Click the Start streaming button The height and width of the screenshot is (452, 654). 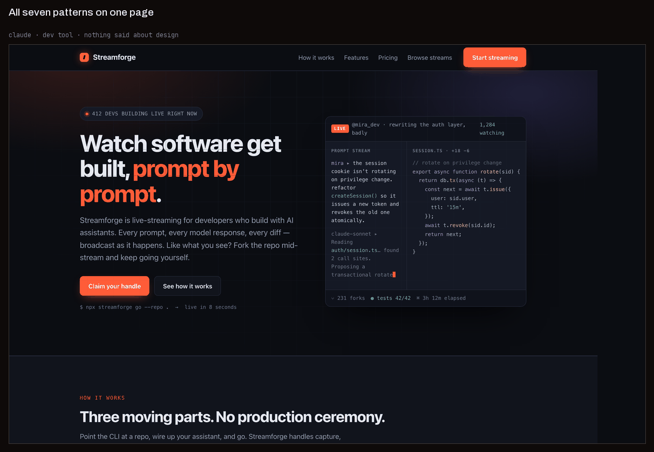(495, 58)
